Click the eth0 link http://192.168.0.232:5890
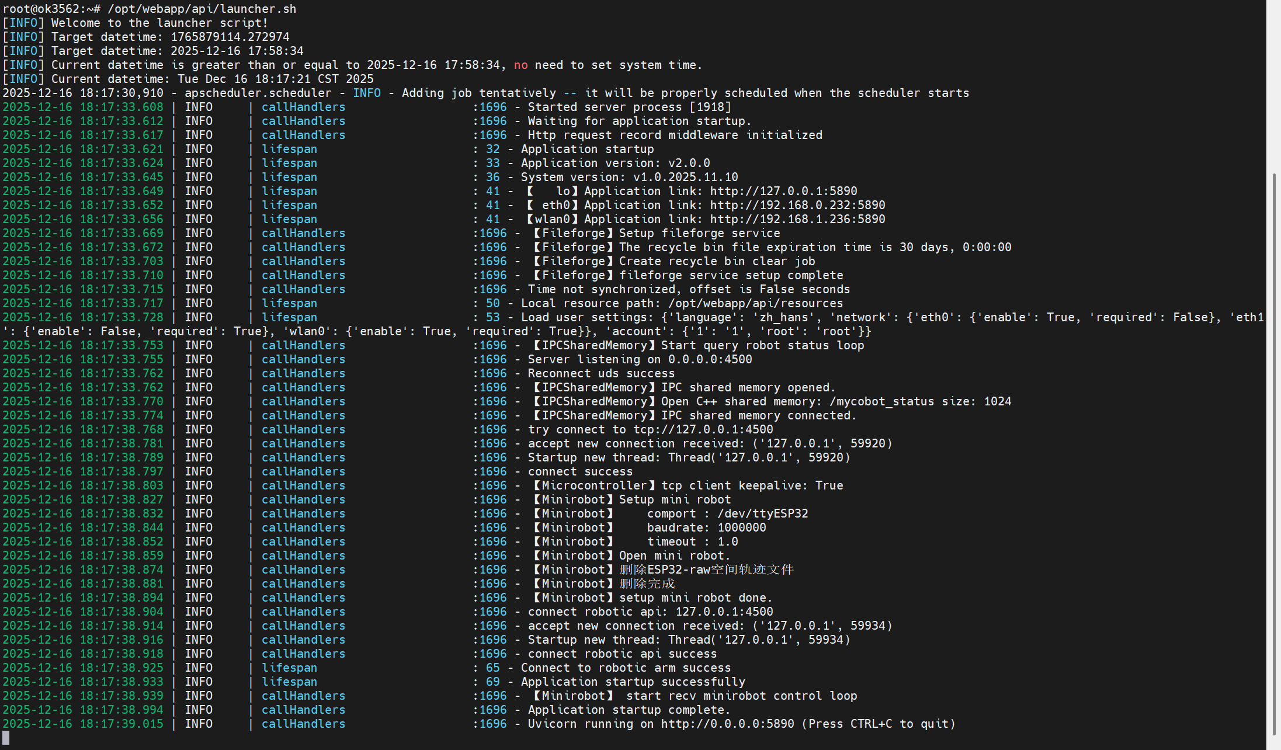This screenshot has width=1281, height=750. tap(797, 205)
